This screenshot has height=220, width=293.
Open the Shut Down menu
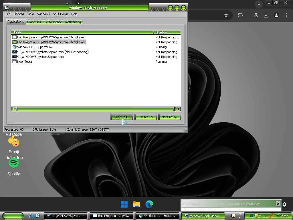coord(60,14)
